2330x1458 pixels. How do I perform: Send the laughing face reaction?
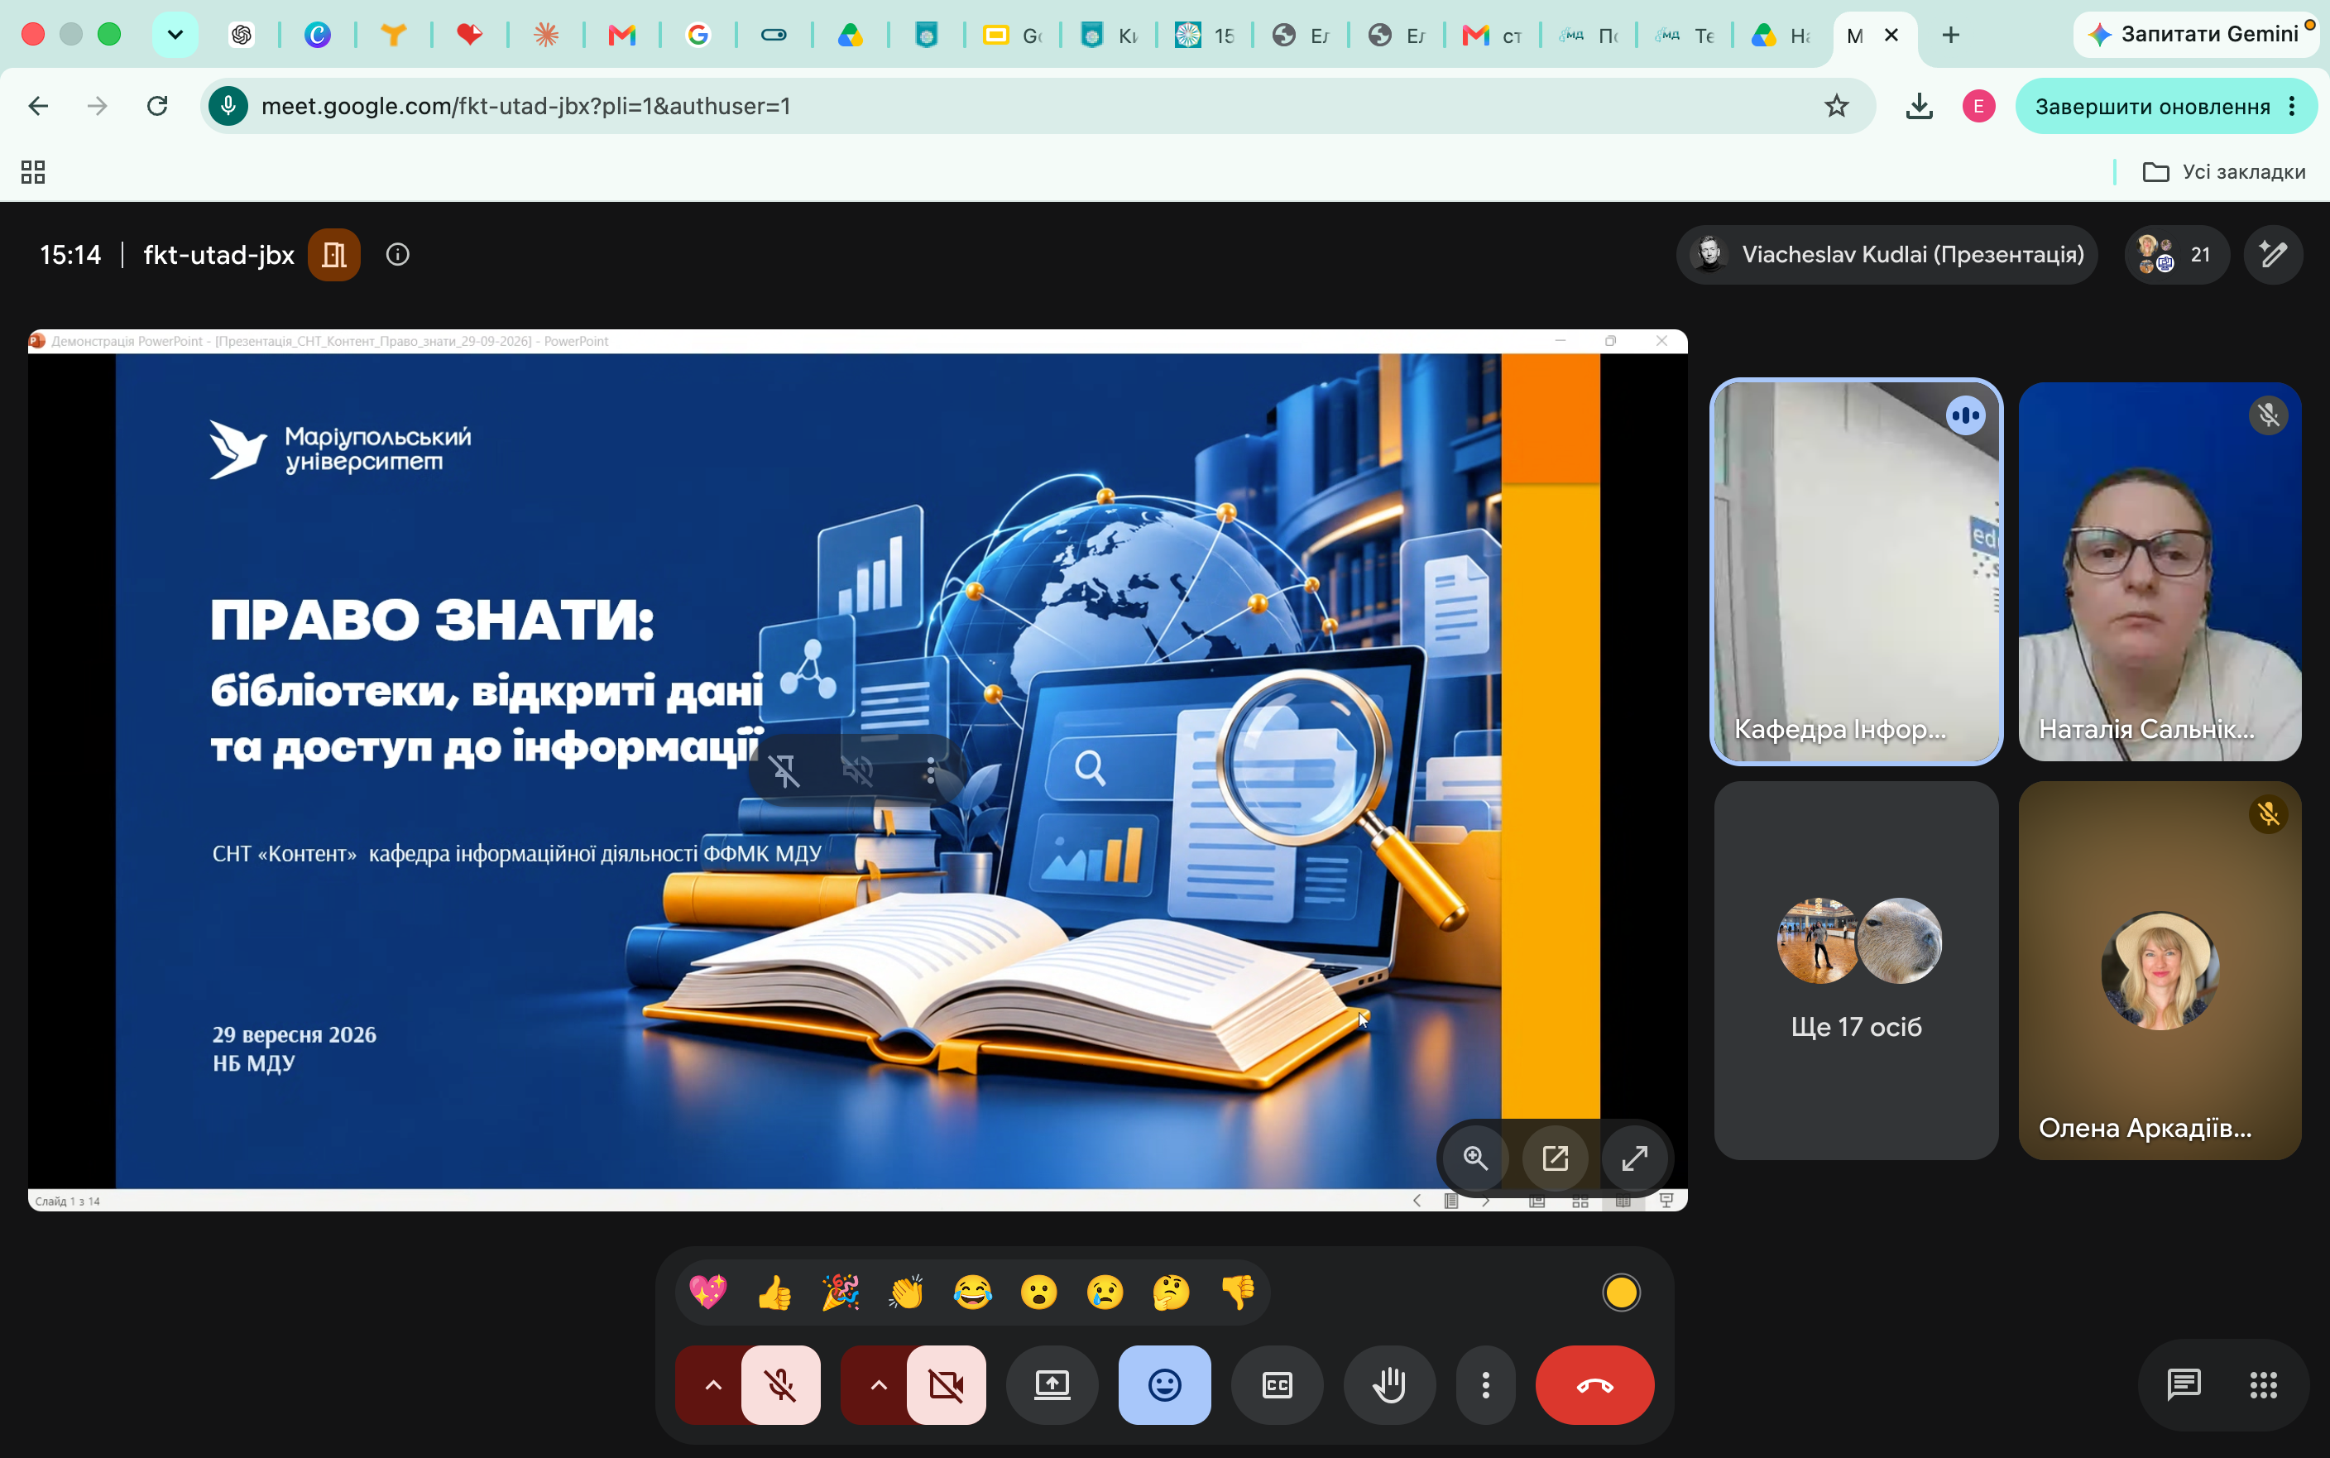(x=973, y=1293)
